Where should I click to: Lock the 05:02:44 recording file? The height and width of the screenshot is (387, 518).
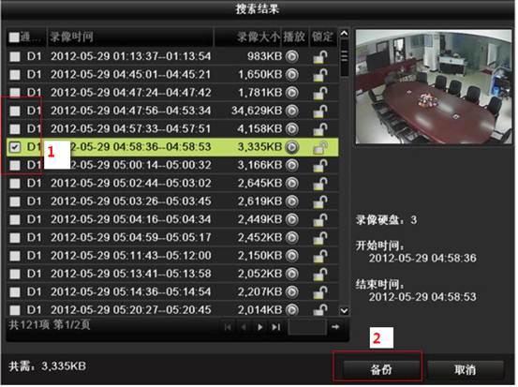click(x=321, y=184)
